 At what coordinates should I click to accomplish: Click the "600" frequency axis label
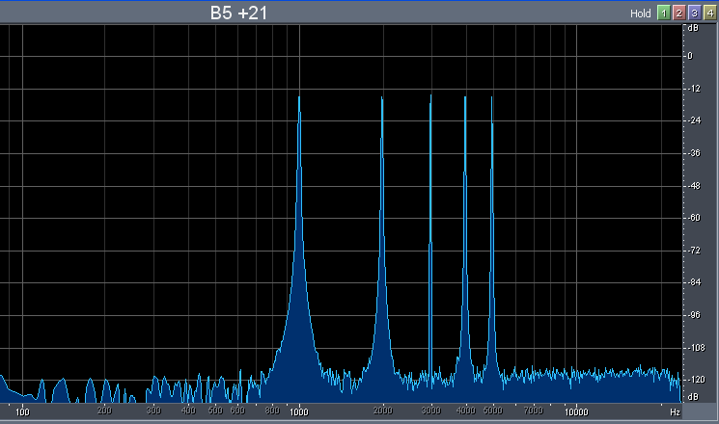point(237,411)
